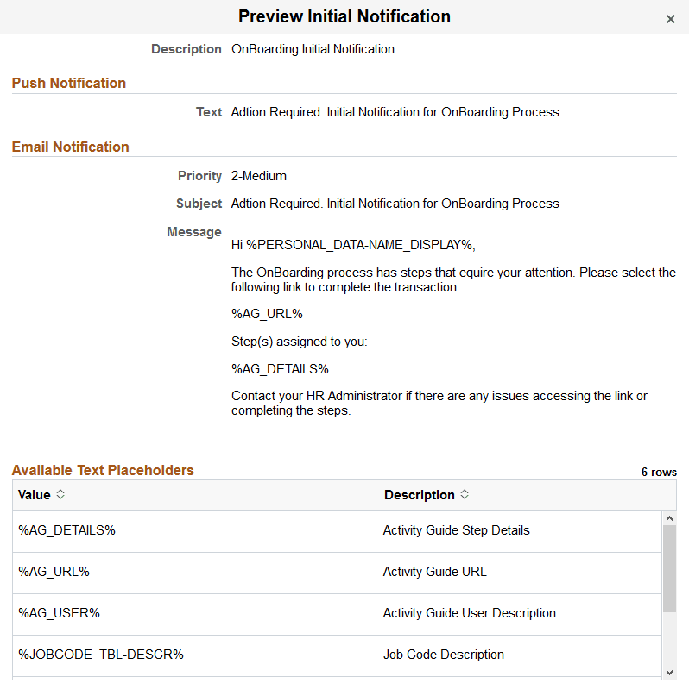Click the Available Text Placeholders heading
Image resolution: width=689 pixels, height=683 pixels.
[103, 470]
